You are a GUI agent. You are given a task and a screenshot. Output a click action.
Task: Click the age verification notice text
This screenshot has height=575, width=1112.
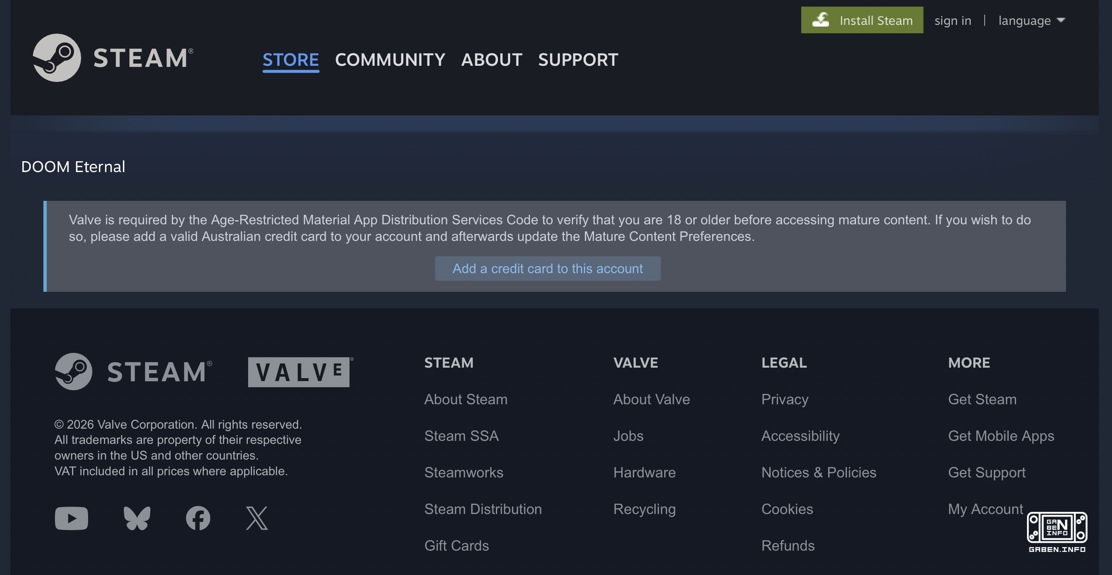549,228
